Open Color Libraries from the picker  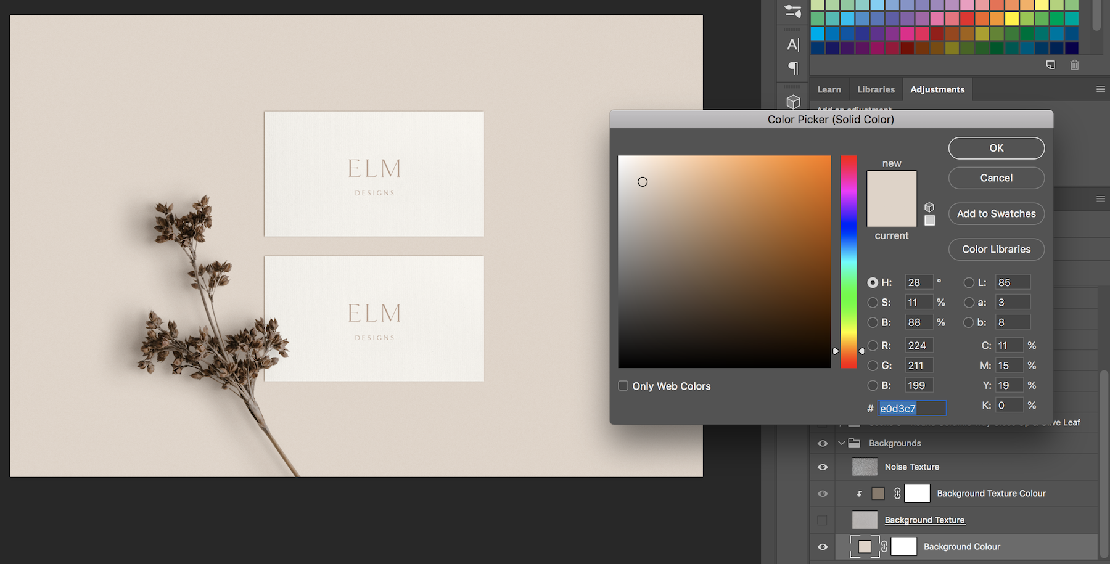point(996,250)
